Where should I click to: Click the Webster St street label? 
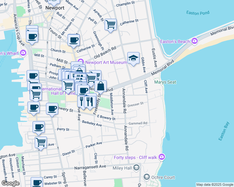[x=53, y=183]
